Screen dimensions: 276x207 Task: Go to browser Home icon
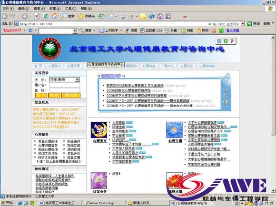pyautogui.click(x=54, y=16)
